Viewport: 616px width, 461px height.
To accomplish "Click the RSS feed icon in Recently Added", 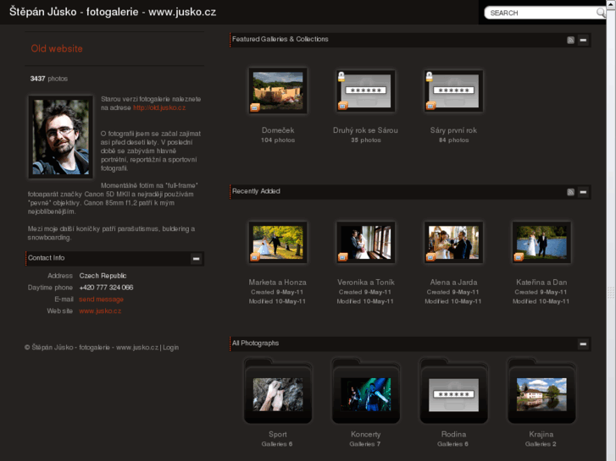I will [571, 192].
